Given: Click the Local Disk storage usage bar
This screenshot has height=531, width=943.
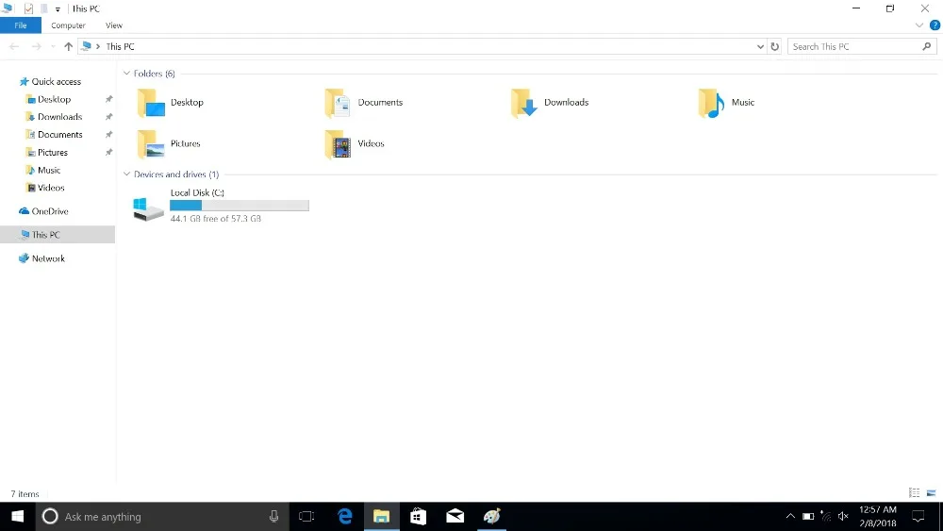Looking at the screenshot, I should [x=240, y=206].
